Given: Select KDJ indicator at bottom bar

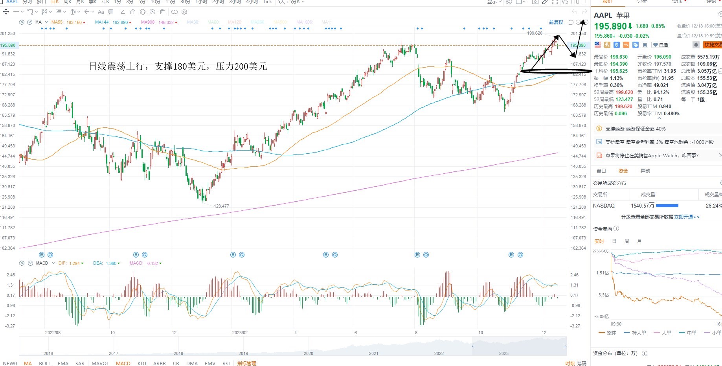Looking at the screenshot, I should 142,363.
